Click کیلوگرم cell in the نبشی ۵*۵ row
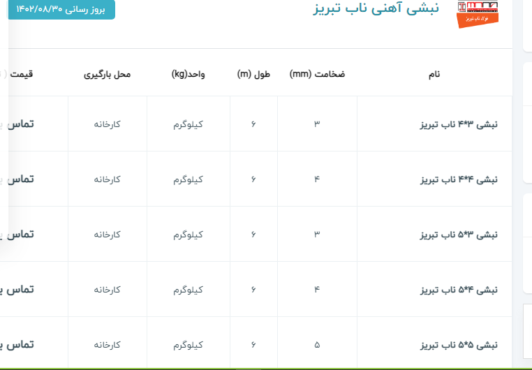Viewport: 532px width, 370px height. (188, 345)
